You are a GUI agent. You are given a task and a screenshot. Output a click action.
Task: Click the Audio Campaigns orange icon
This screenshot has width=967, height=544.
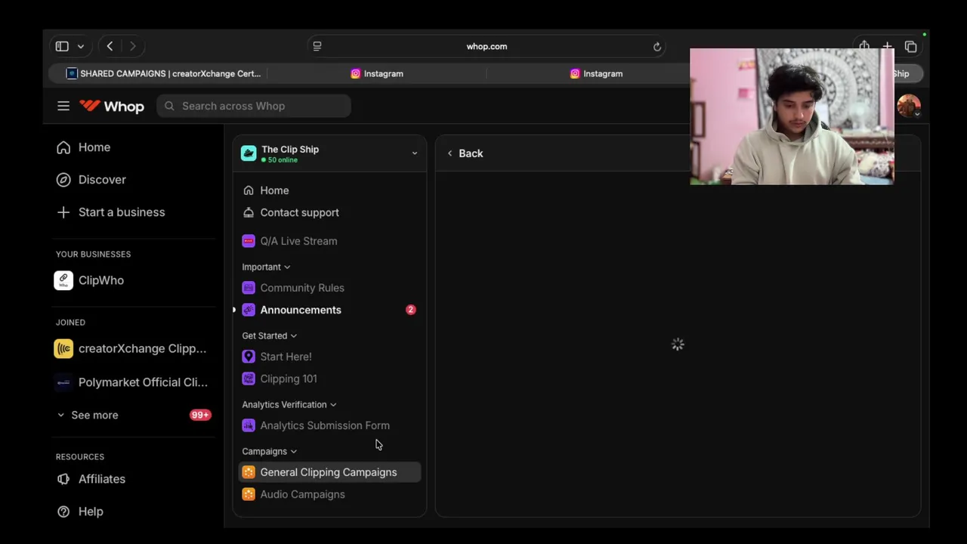(x=249, y=494)
